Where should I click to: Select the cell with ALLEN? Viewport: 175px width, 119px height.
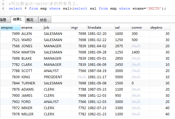[32, 34]
